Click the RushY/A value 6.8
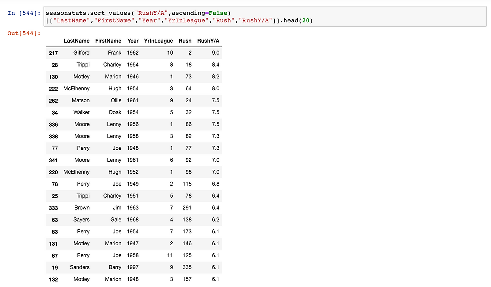This screenshot has width=491, height=287. coord(216,184)
